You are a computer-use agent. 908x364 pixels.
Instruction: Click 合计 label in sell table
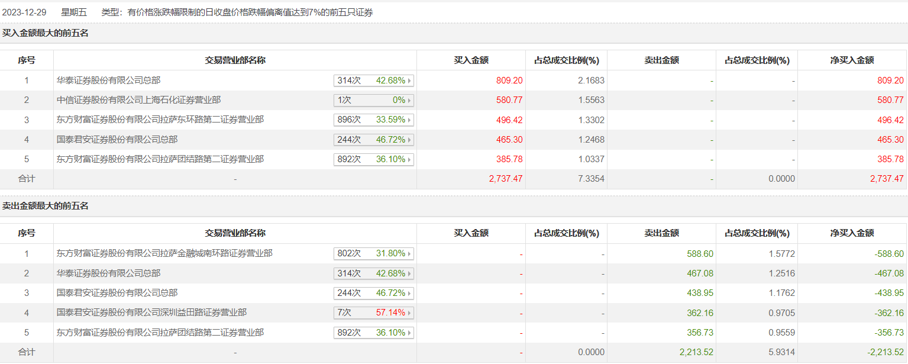pyautogui.click(x=27, y=352)
